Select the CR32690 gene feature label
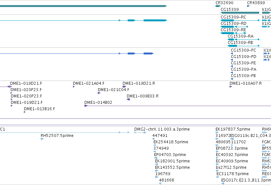The width and height of the screenshot is (271, 185). (224, 3)
